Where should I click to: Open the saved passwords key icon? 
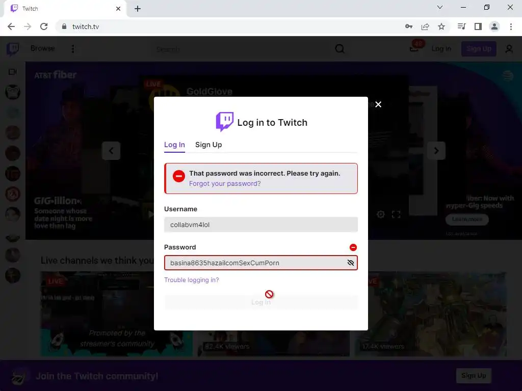point(409,26)
